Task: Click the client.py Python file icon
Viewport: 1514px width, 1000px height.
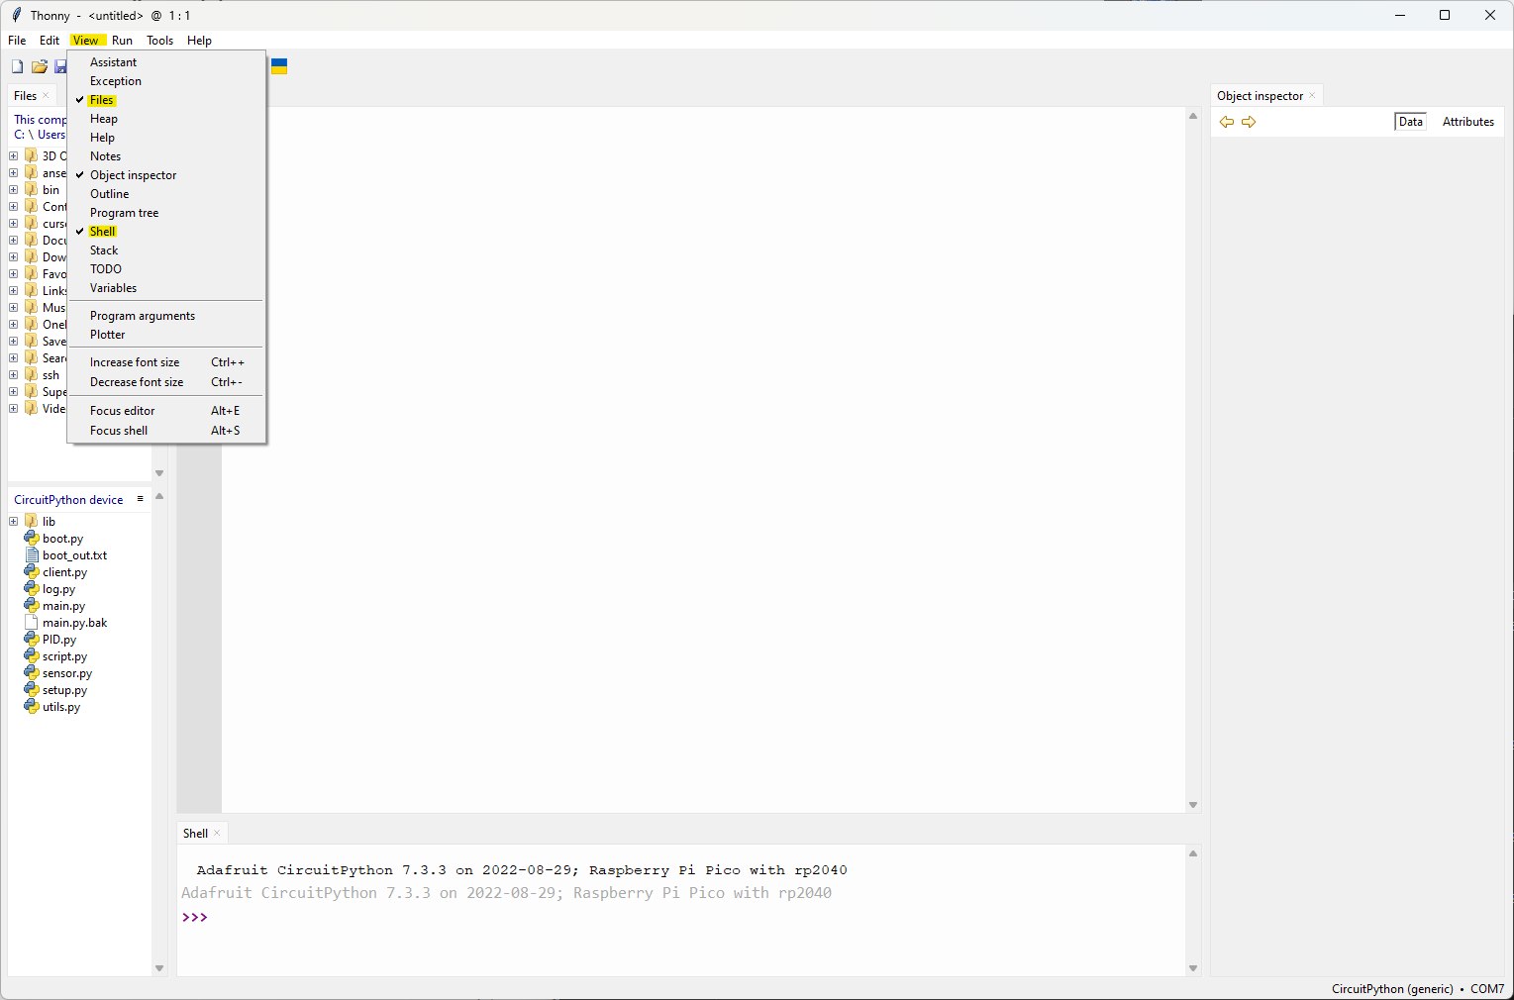Action: click(x=32, y=571)
